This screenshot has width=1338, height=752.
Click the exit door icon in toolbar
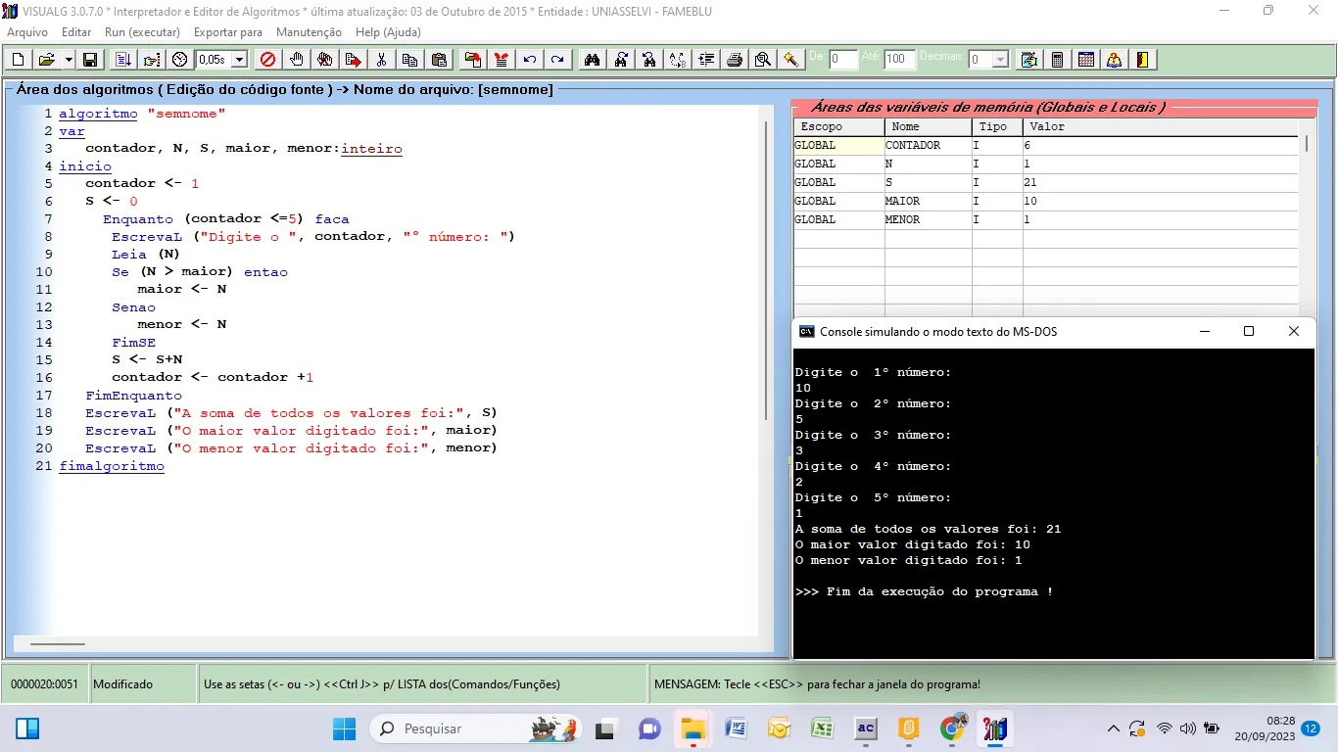1142,60
